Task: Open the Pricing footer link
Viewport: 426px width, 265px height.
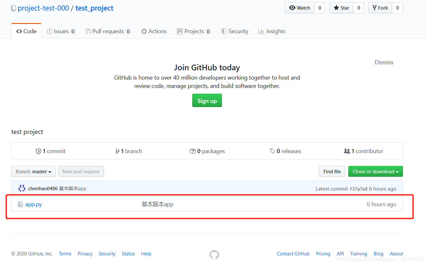Action: pos(323,254)
